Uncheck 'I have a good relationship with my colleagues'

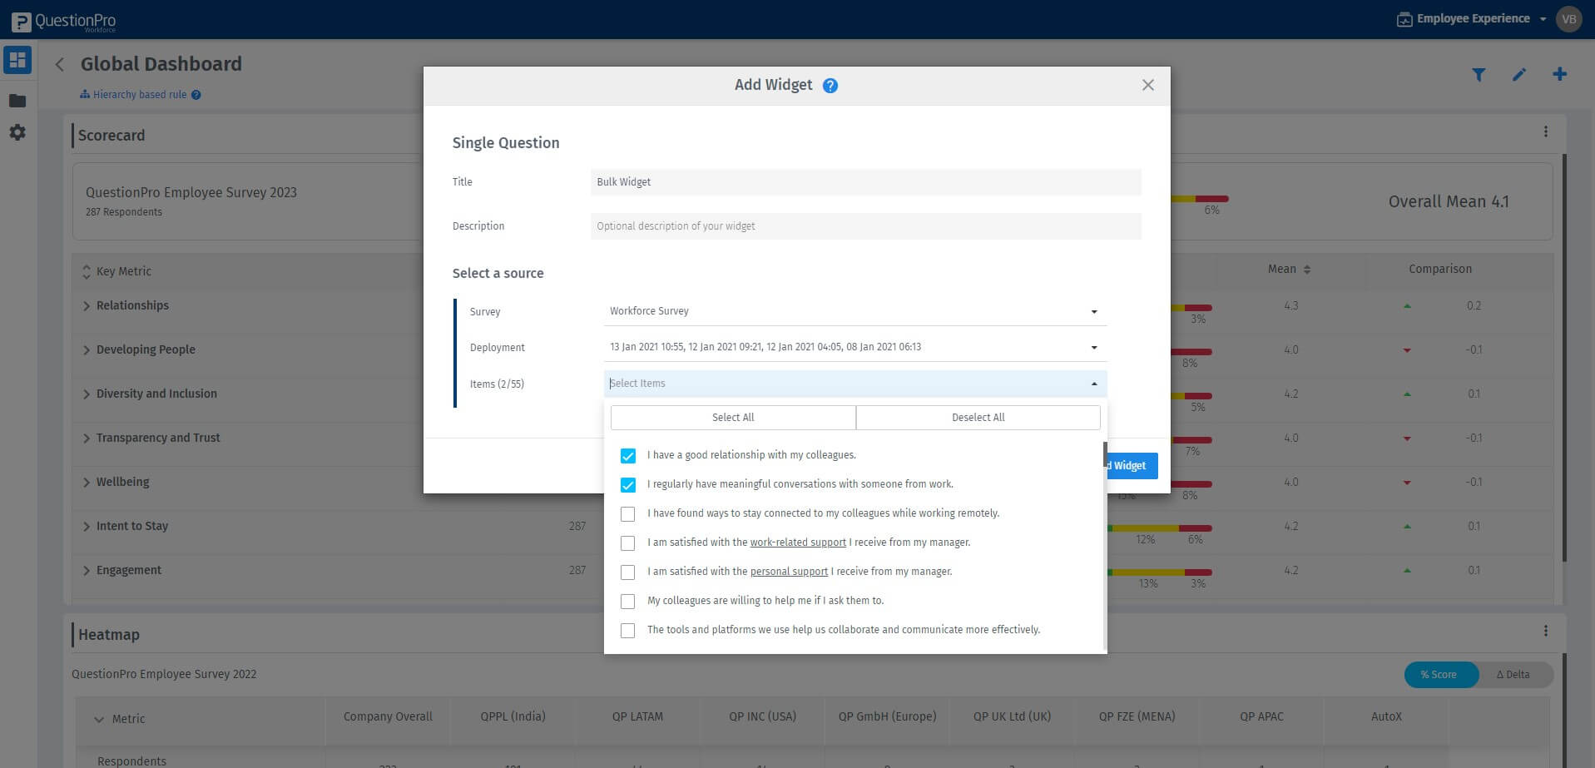(627, 455)
